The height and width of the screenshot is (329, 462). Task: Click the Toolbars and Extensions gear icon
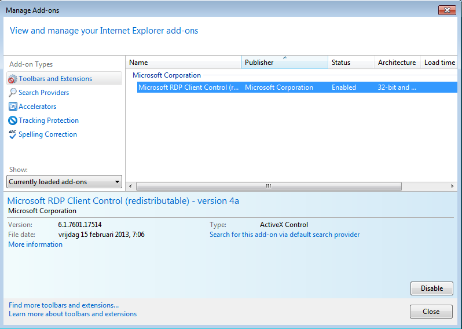coord(13,79)
